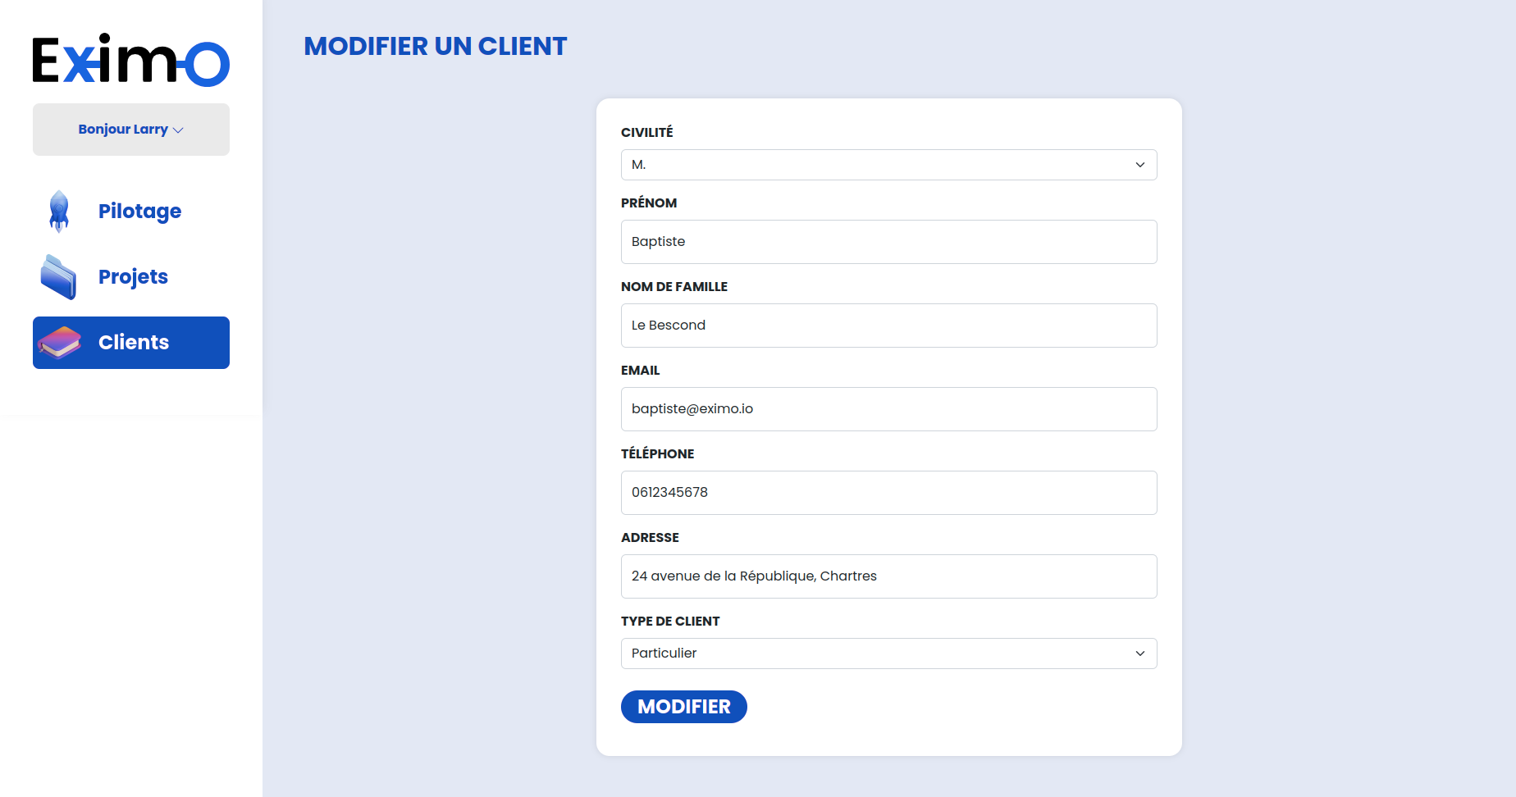1516x797 pixels.
Task: Click the Modifier un client page heading
Action: point(435,47)
